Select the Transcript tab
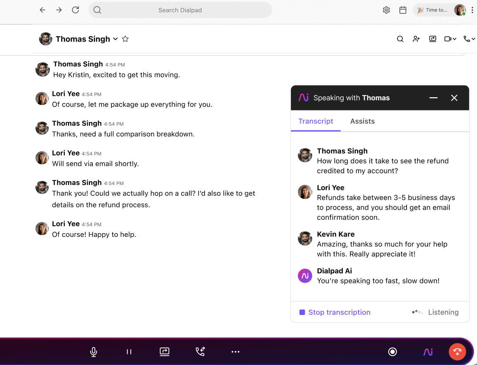477x365 pixels. pyautogui.click(x=316, y=121)
